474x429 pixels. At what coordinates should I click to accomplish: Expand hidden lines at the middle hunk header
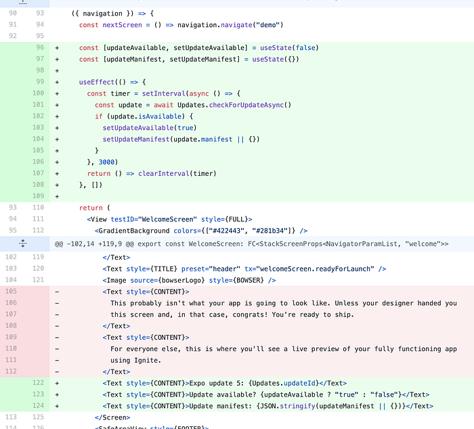[x=23, y=244]
